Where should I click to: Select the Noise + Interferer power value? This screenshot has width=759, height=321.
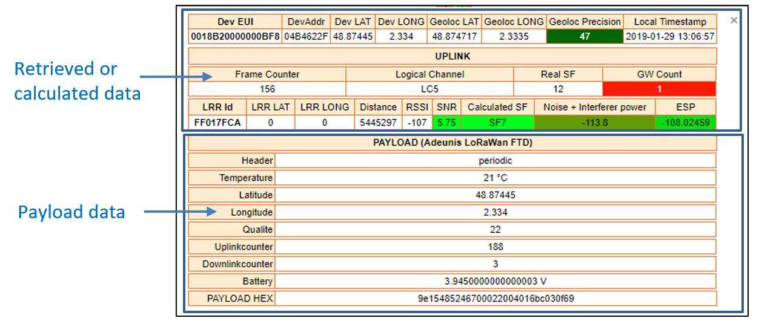coord(594,123)
